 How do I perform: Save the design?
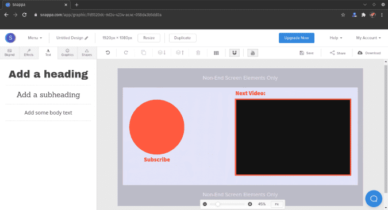click(x=306, y=53)
